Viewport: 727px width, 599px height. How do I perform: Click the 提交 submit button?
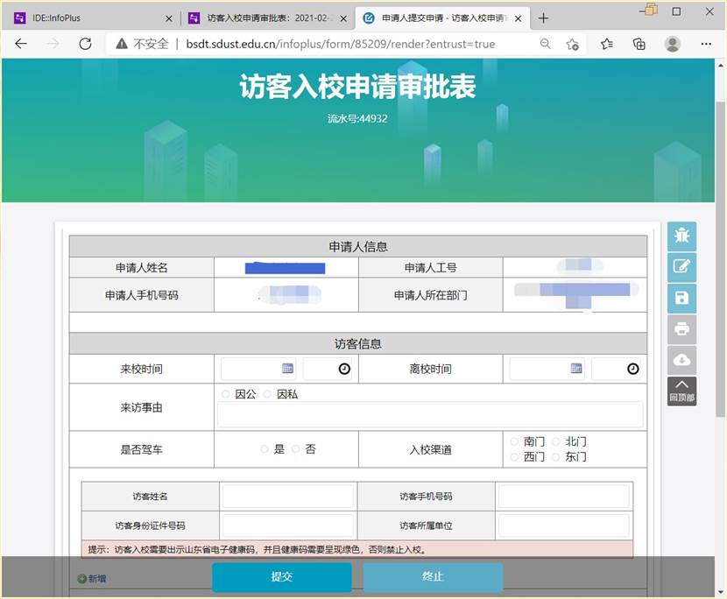282,577
